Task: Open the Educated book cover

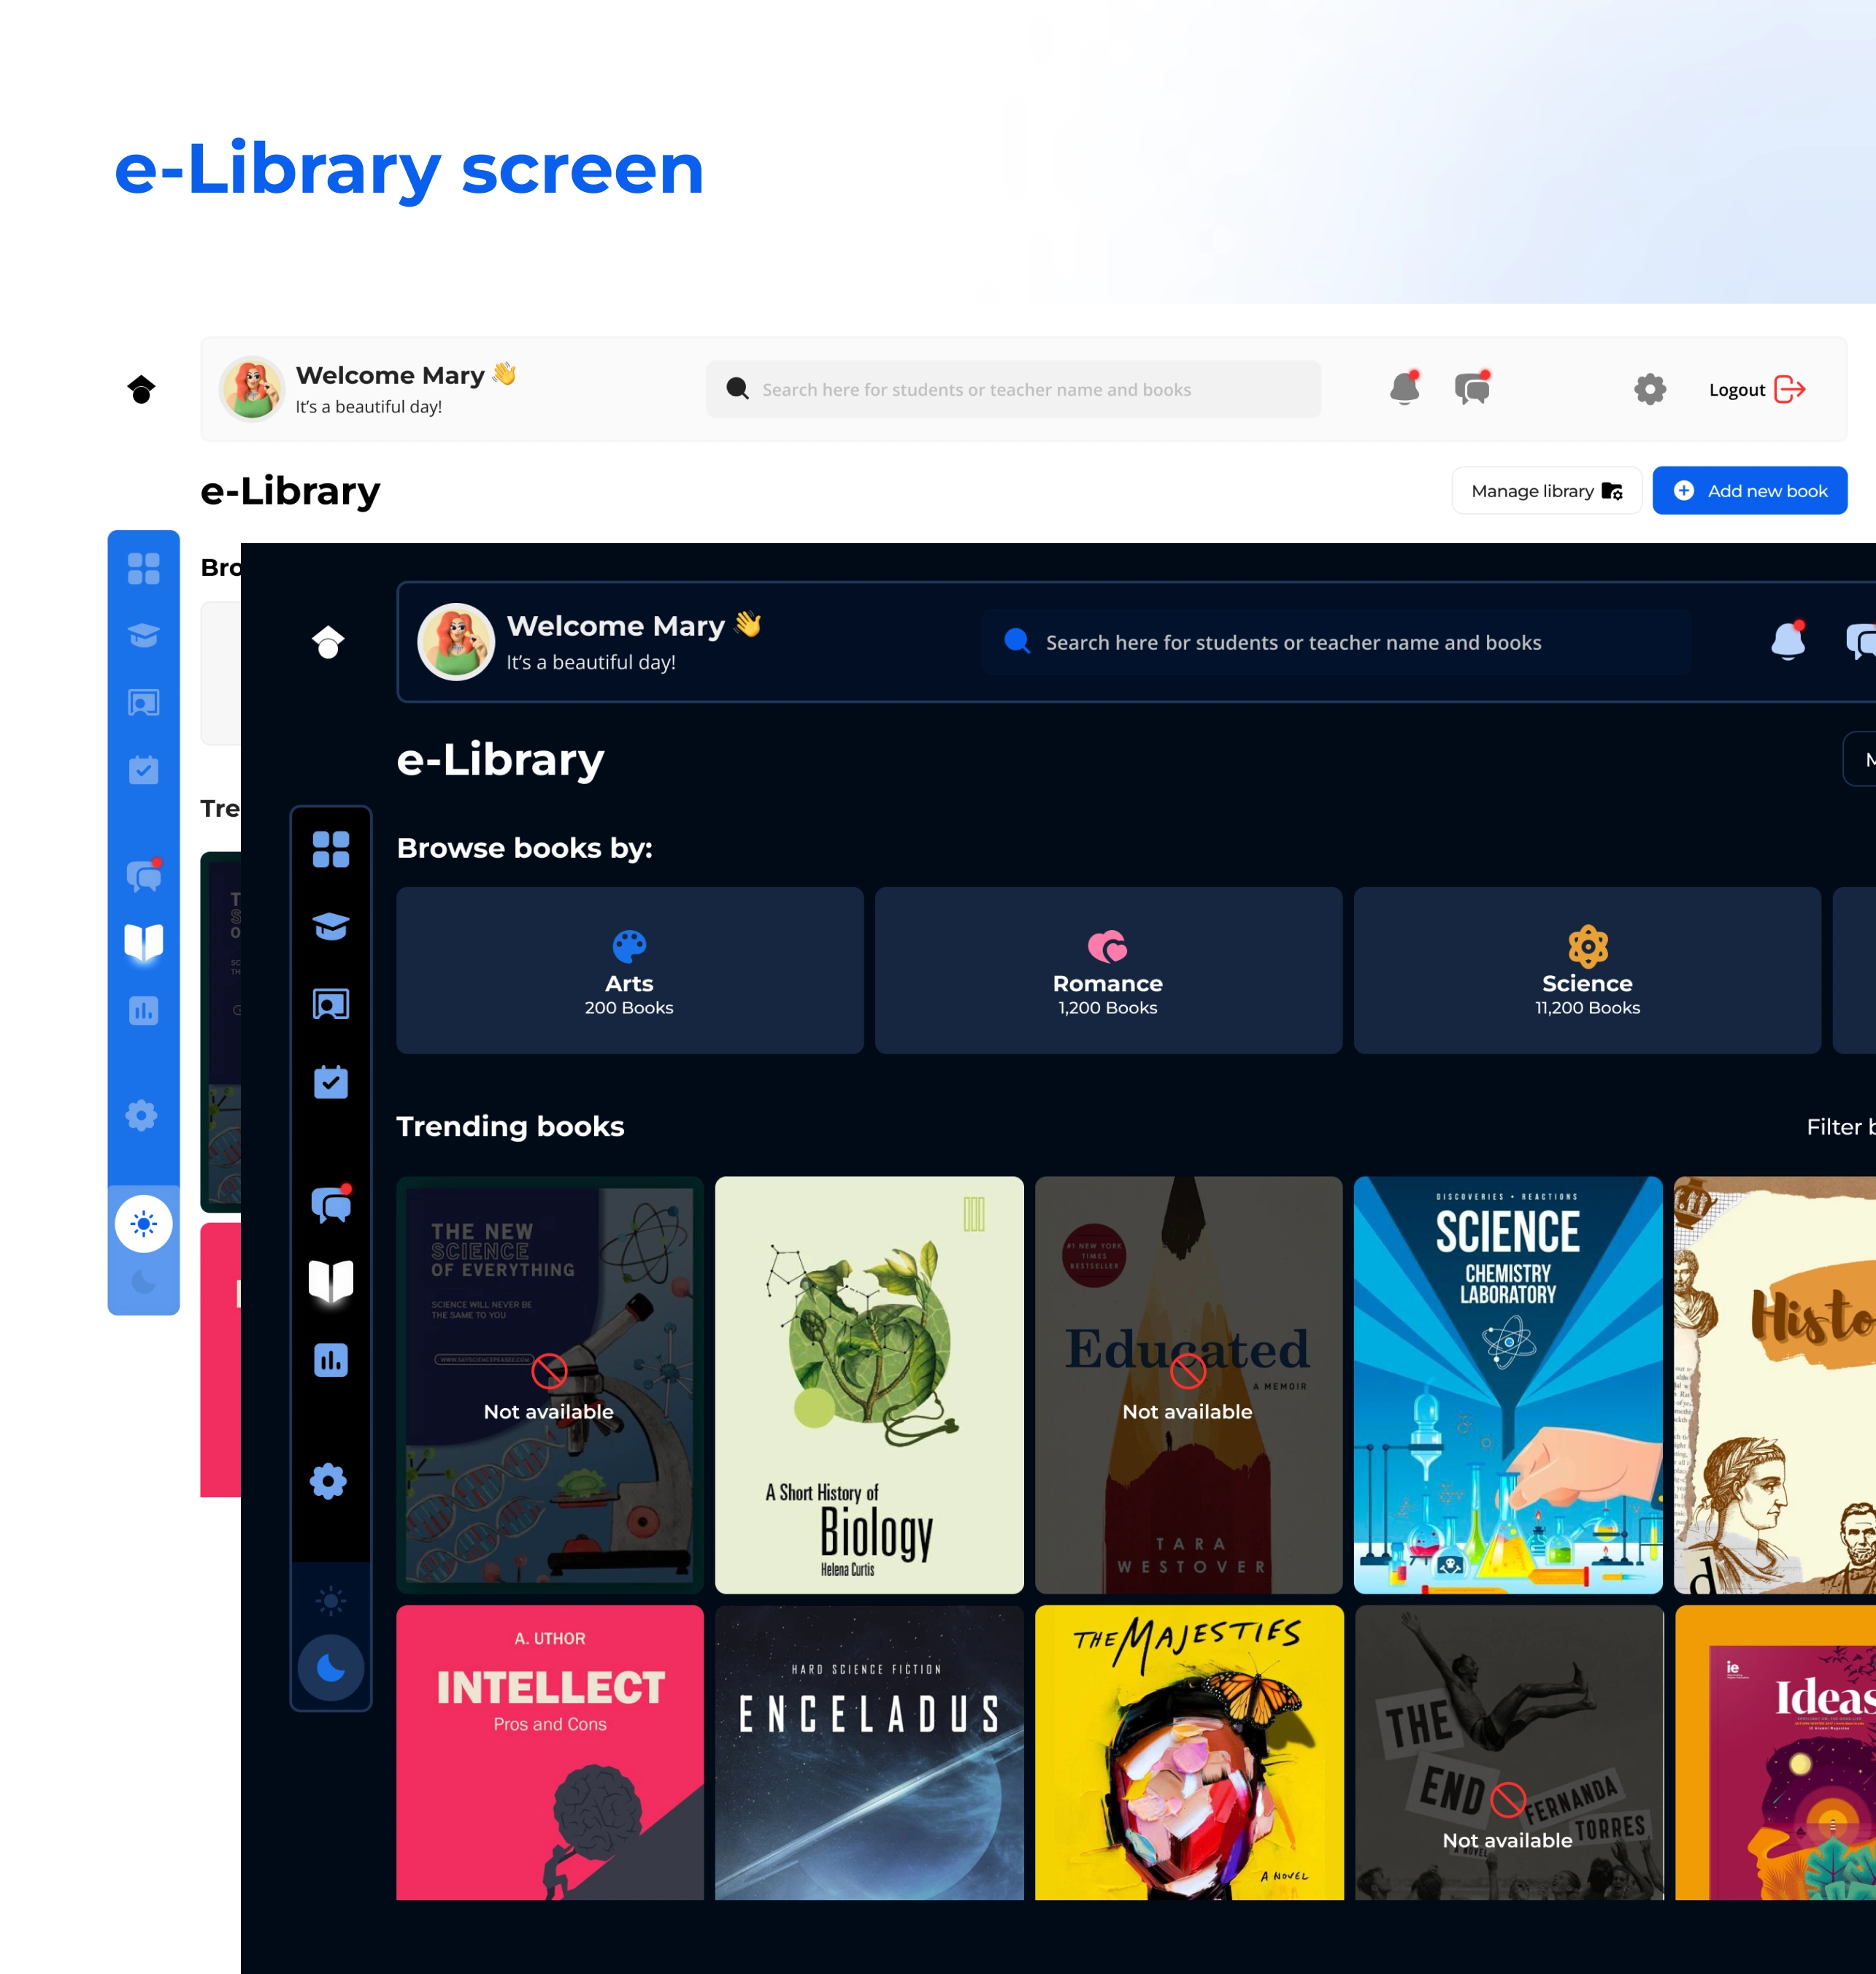Action: 1188,1385
